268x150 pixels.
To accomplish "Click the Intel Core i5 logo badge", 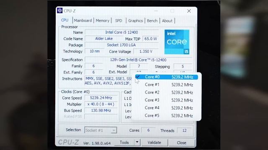I will pos(177,42).
